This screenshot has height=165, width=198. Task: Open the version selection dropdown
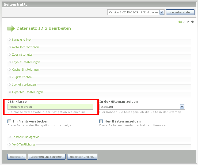136,12
